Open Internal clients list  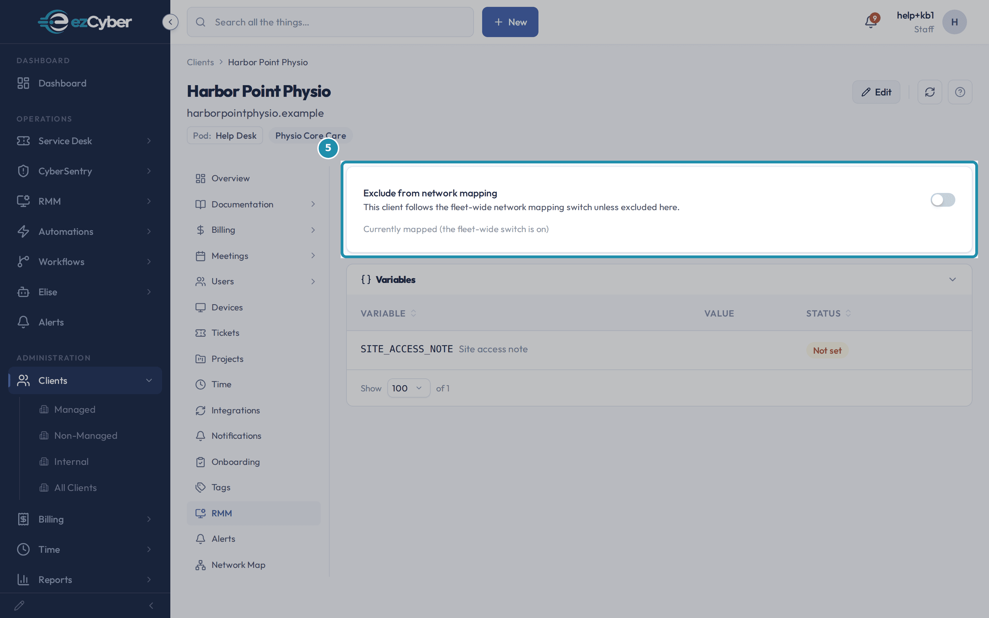coord(71,461)
